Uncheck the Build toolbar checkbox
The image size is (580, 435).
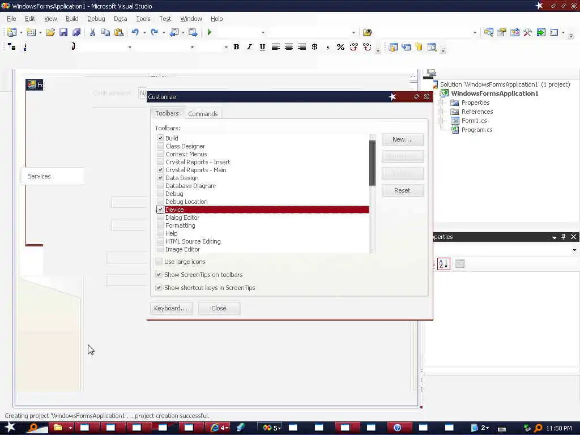pyautogui.click(x=160, y=138)
